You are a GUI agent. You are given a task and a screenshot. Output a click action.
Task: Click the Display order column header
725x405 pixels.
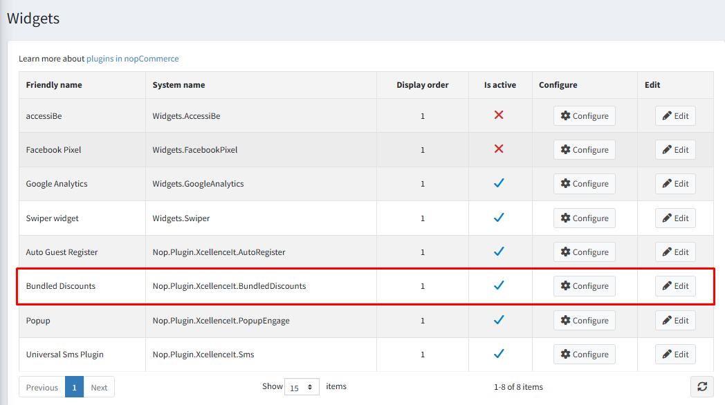[x=422, y=85]
